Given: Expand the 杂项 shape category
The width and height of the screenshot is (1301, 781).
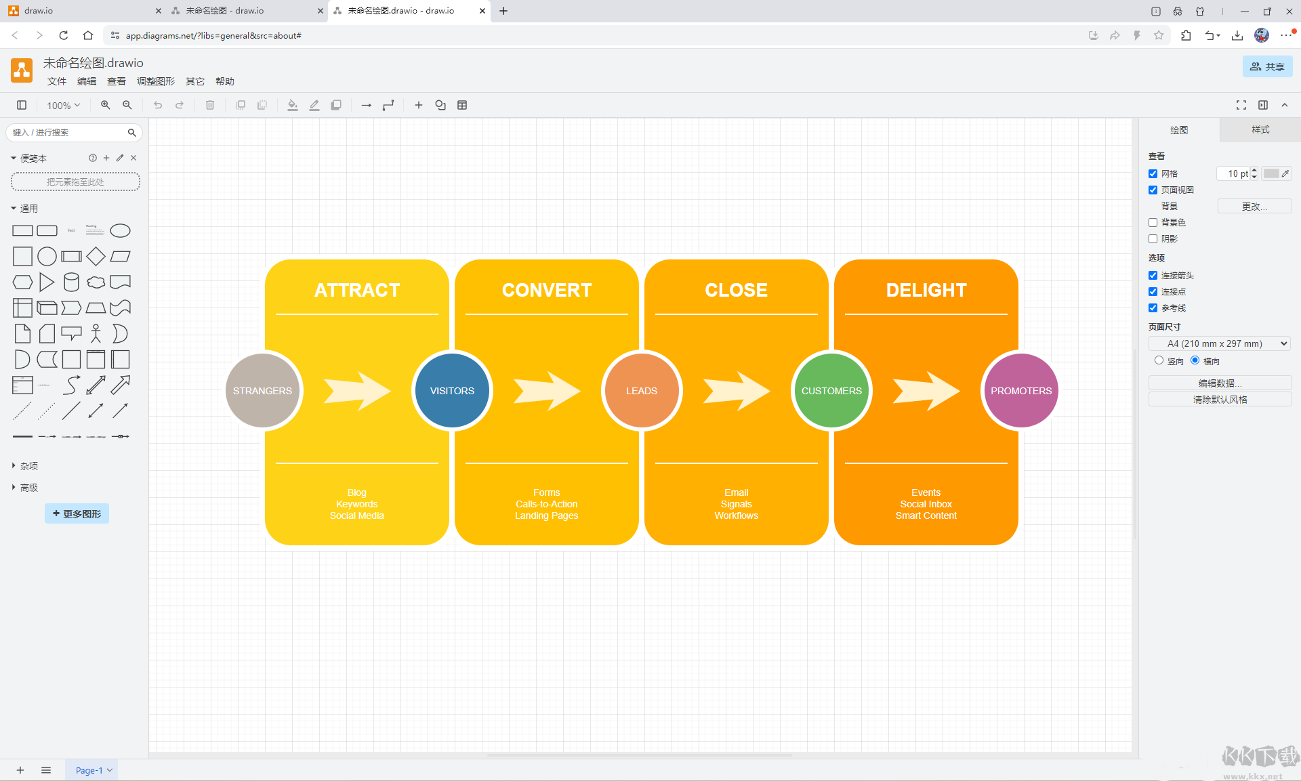Looking at the screenshot, I should 29,466.
